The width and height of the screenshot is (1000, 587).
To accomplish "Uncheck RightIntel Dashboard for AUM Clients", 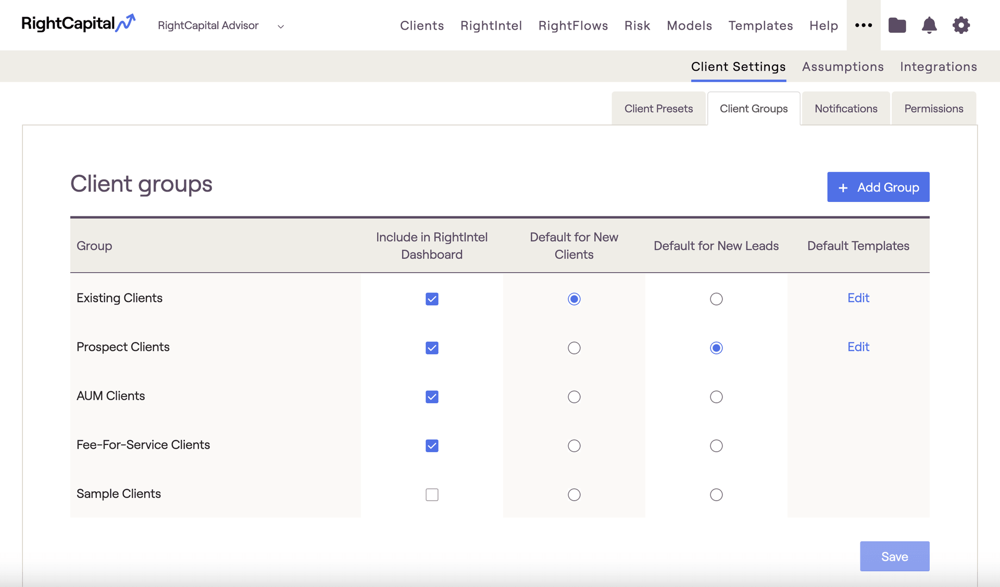I will point(432,397).
